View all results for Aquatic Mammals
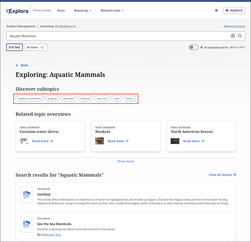Image resolution: width=251 pixels, height=242 pixels. point(222,175)
